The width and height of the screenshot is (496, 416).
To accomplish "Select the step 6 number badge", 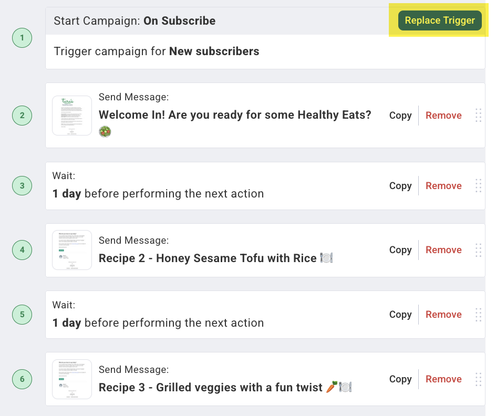I will point(22,379).
